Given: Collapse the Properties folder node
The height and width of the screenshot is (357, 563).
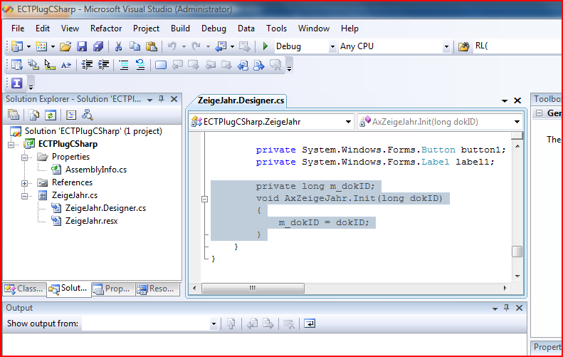Looking at the screenshot, I should click(24, 157).
